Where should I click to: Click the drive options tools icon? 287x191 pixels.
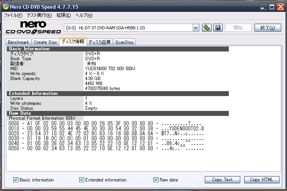pos(207,28)
